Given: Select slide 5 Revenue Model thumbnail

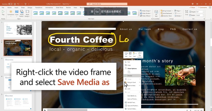Looking at the screenshot, I should click(x=18, y=102).
